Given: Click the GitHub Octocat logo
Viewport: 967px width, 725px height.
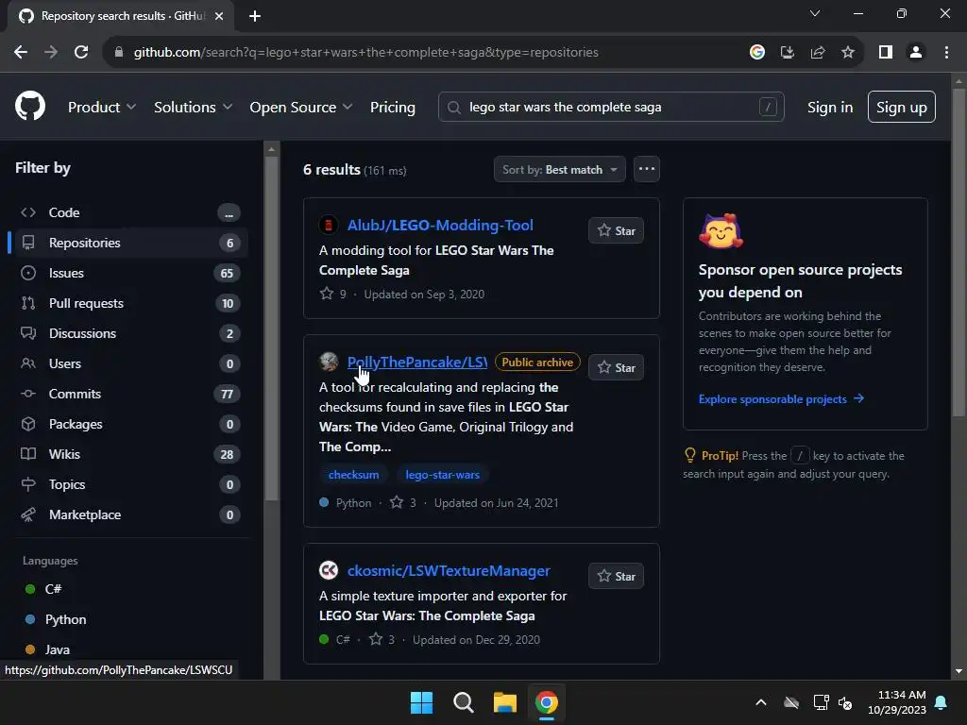Looking at the screenshot, I should [x=30, y=106].
